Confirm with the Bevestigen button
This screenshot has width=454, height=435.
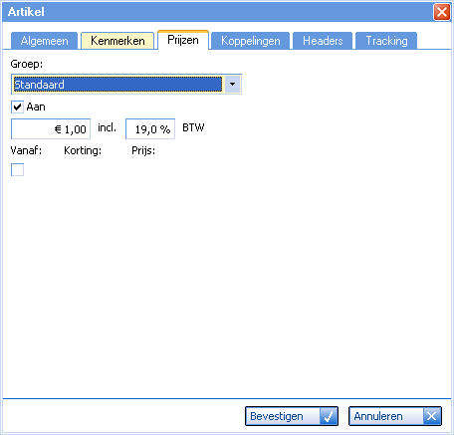click(x=292, y=416)
